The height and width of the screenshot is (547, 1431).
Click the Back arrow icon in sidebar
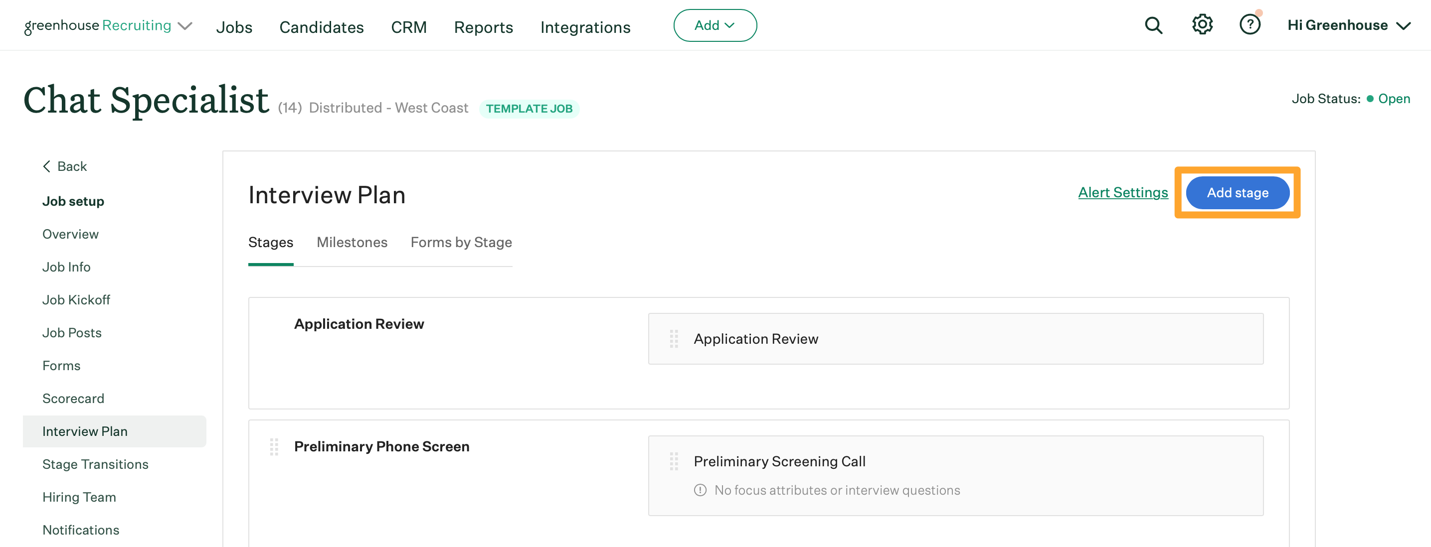coord(47,166)
